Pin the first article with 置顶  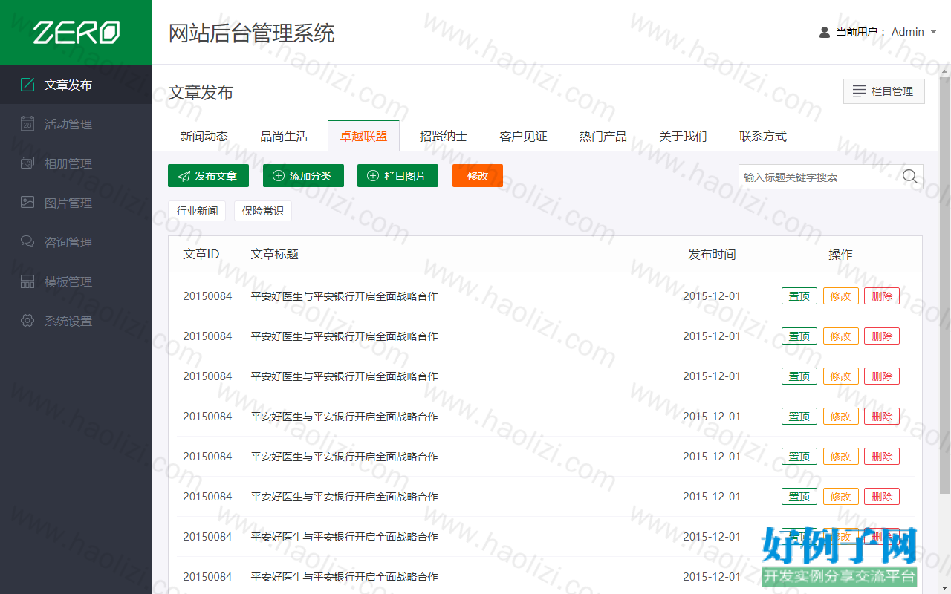799,296
